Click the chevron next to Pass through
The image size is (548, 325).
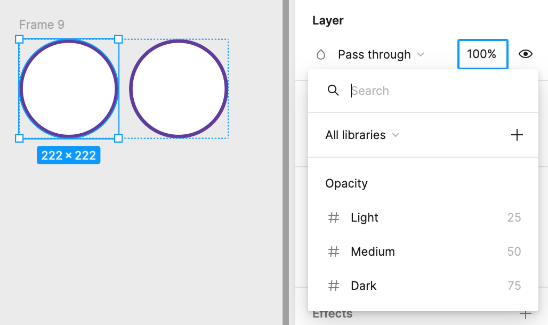[421, 54]
